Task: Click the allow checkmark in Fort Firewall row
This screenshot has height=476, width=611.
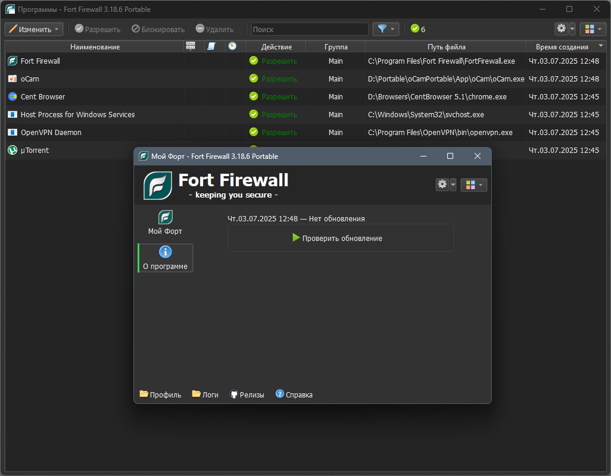Action: tap(254, 61)
